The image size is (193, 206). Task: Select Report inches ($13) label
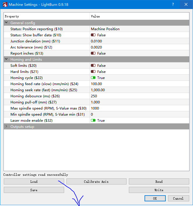(x=27, y=53)
